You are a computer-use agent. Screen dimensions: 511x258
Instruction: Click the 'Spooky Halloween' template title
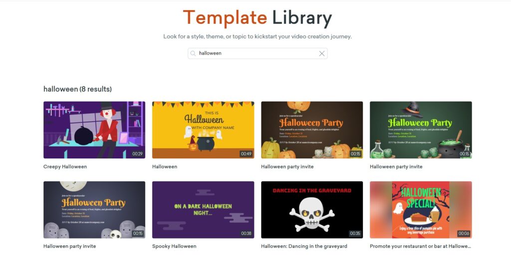coord(174,246)
